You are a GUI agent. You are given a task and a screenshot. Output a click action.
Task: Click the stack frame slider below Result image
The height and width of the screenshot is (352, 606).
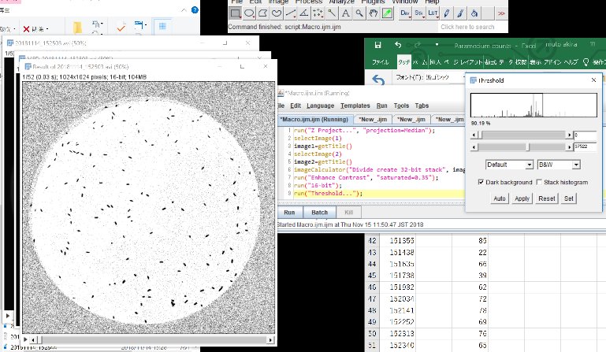(x=40, y=340)
